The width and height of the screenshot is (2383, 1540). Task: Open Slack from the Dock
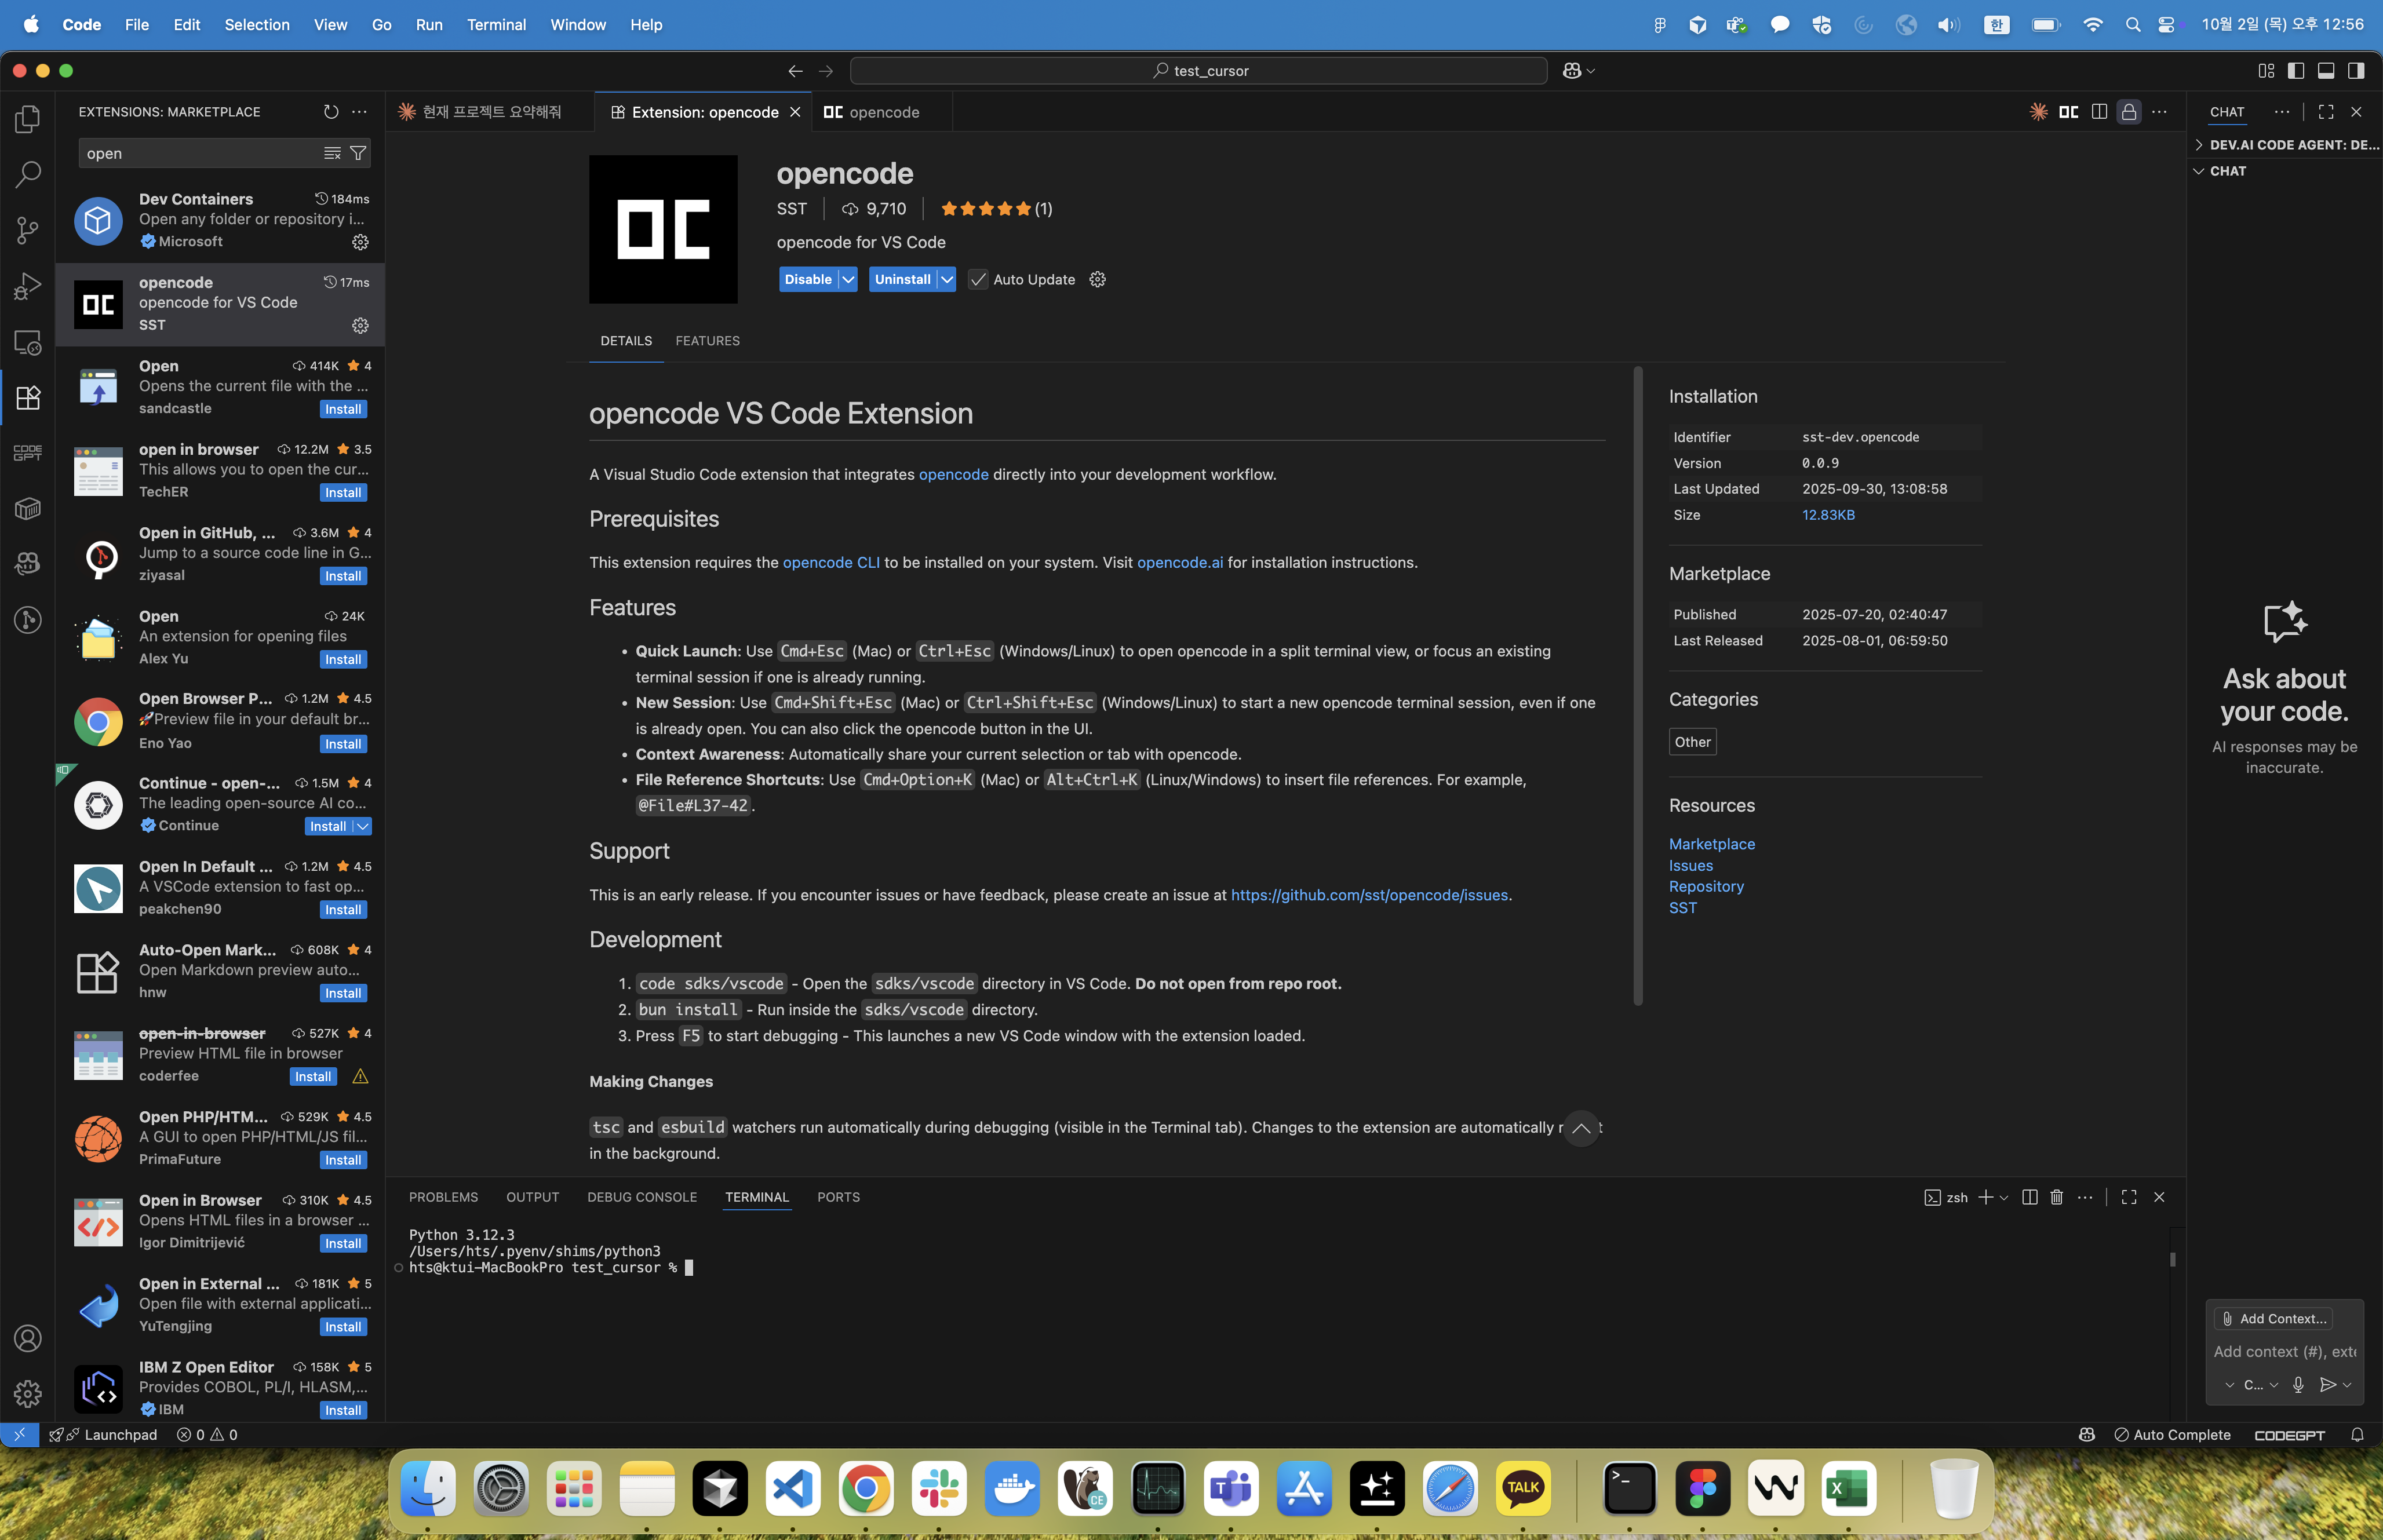[x=939, y=1489]
